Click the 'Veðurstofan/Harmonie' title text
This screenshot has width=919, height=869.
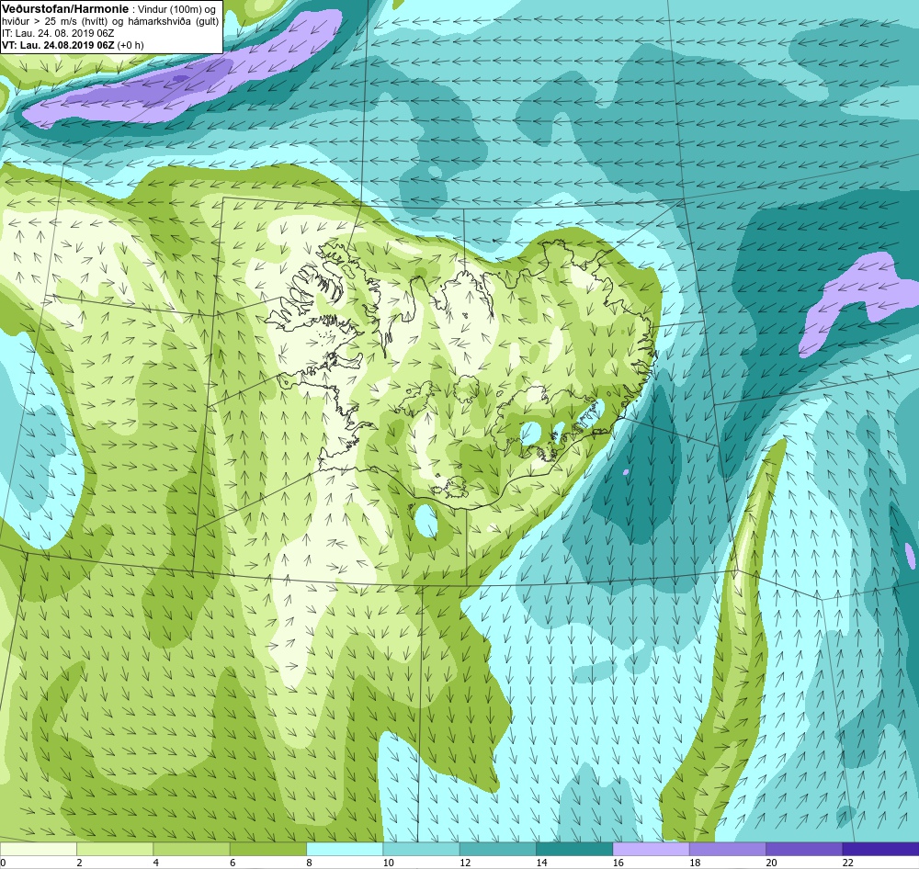click(65, 9)
